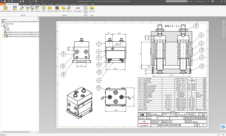
Task: Collapse the List:1 sheet node
Action: [2, 26]
